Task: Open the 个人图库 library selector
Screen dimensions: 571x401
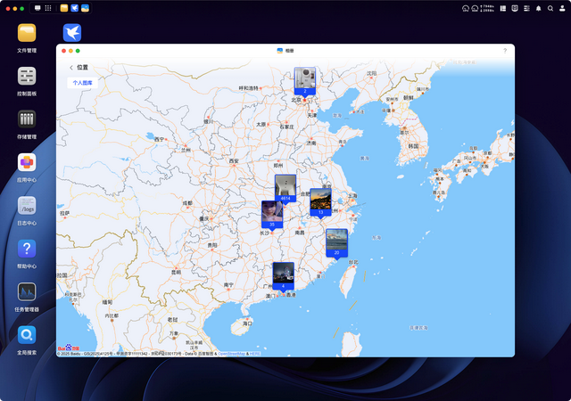Action: tap(83, 83)
